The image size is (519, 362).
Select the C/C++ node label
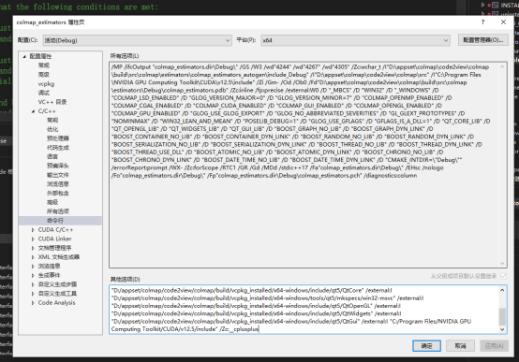pos(47,111)
